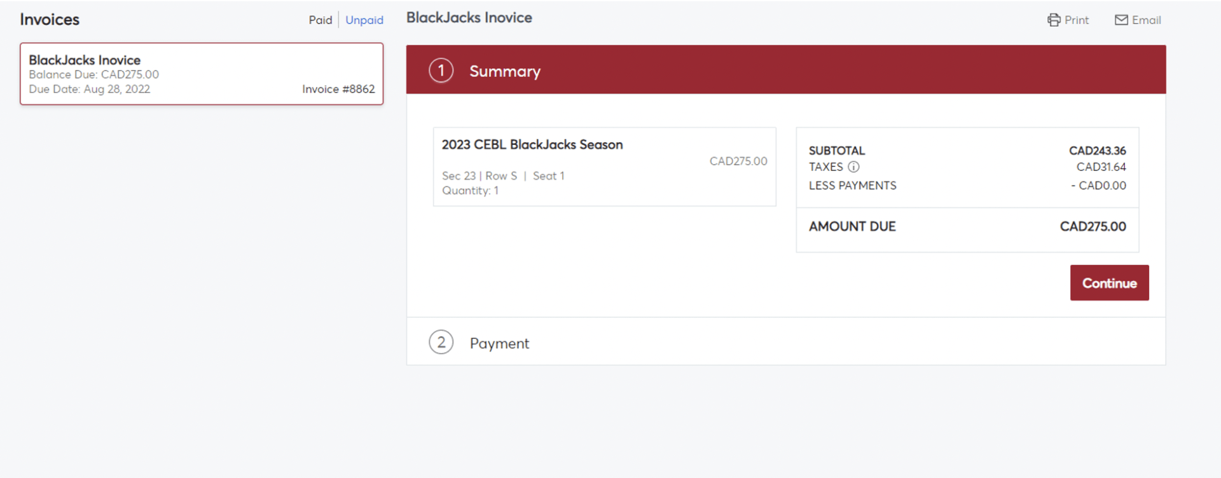
Task: Click the Email text link
Action: 1147,20
